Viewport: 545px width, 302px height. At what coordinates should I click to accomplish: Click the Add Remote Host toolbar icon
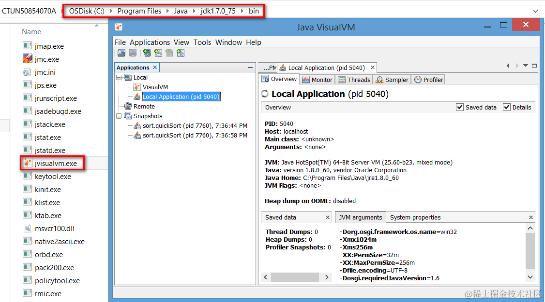point(147,53)
